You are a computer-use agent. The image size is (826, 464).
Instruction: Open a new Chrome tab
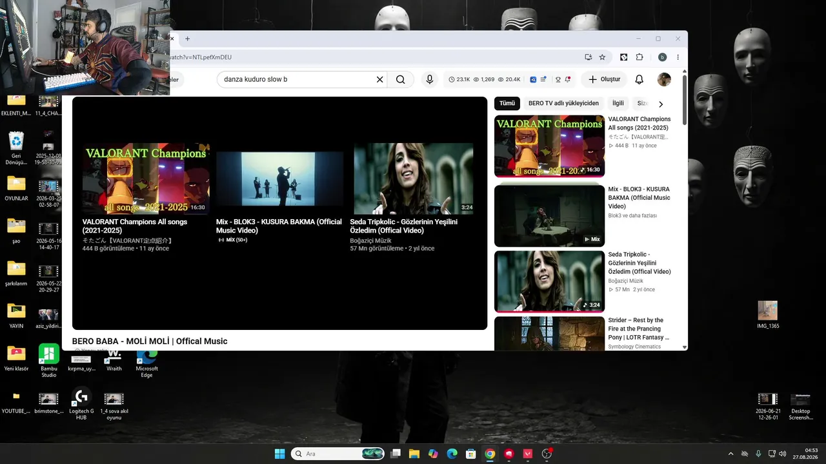(x=187, y=39)
